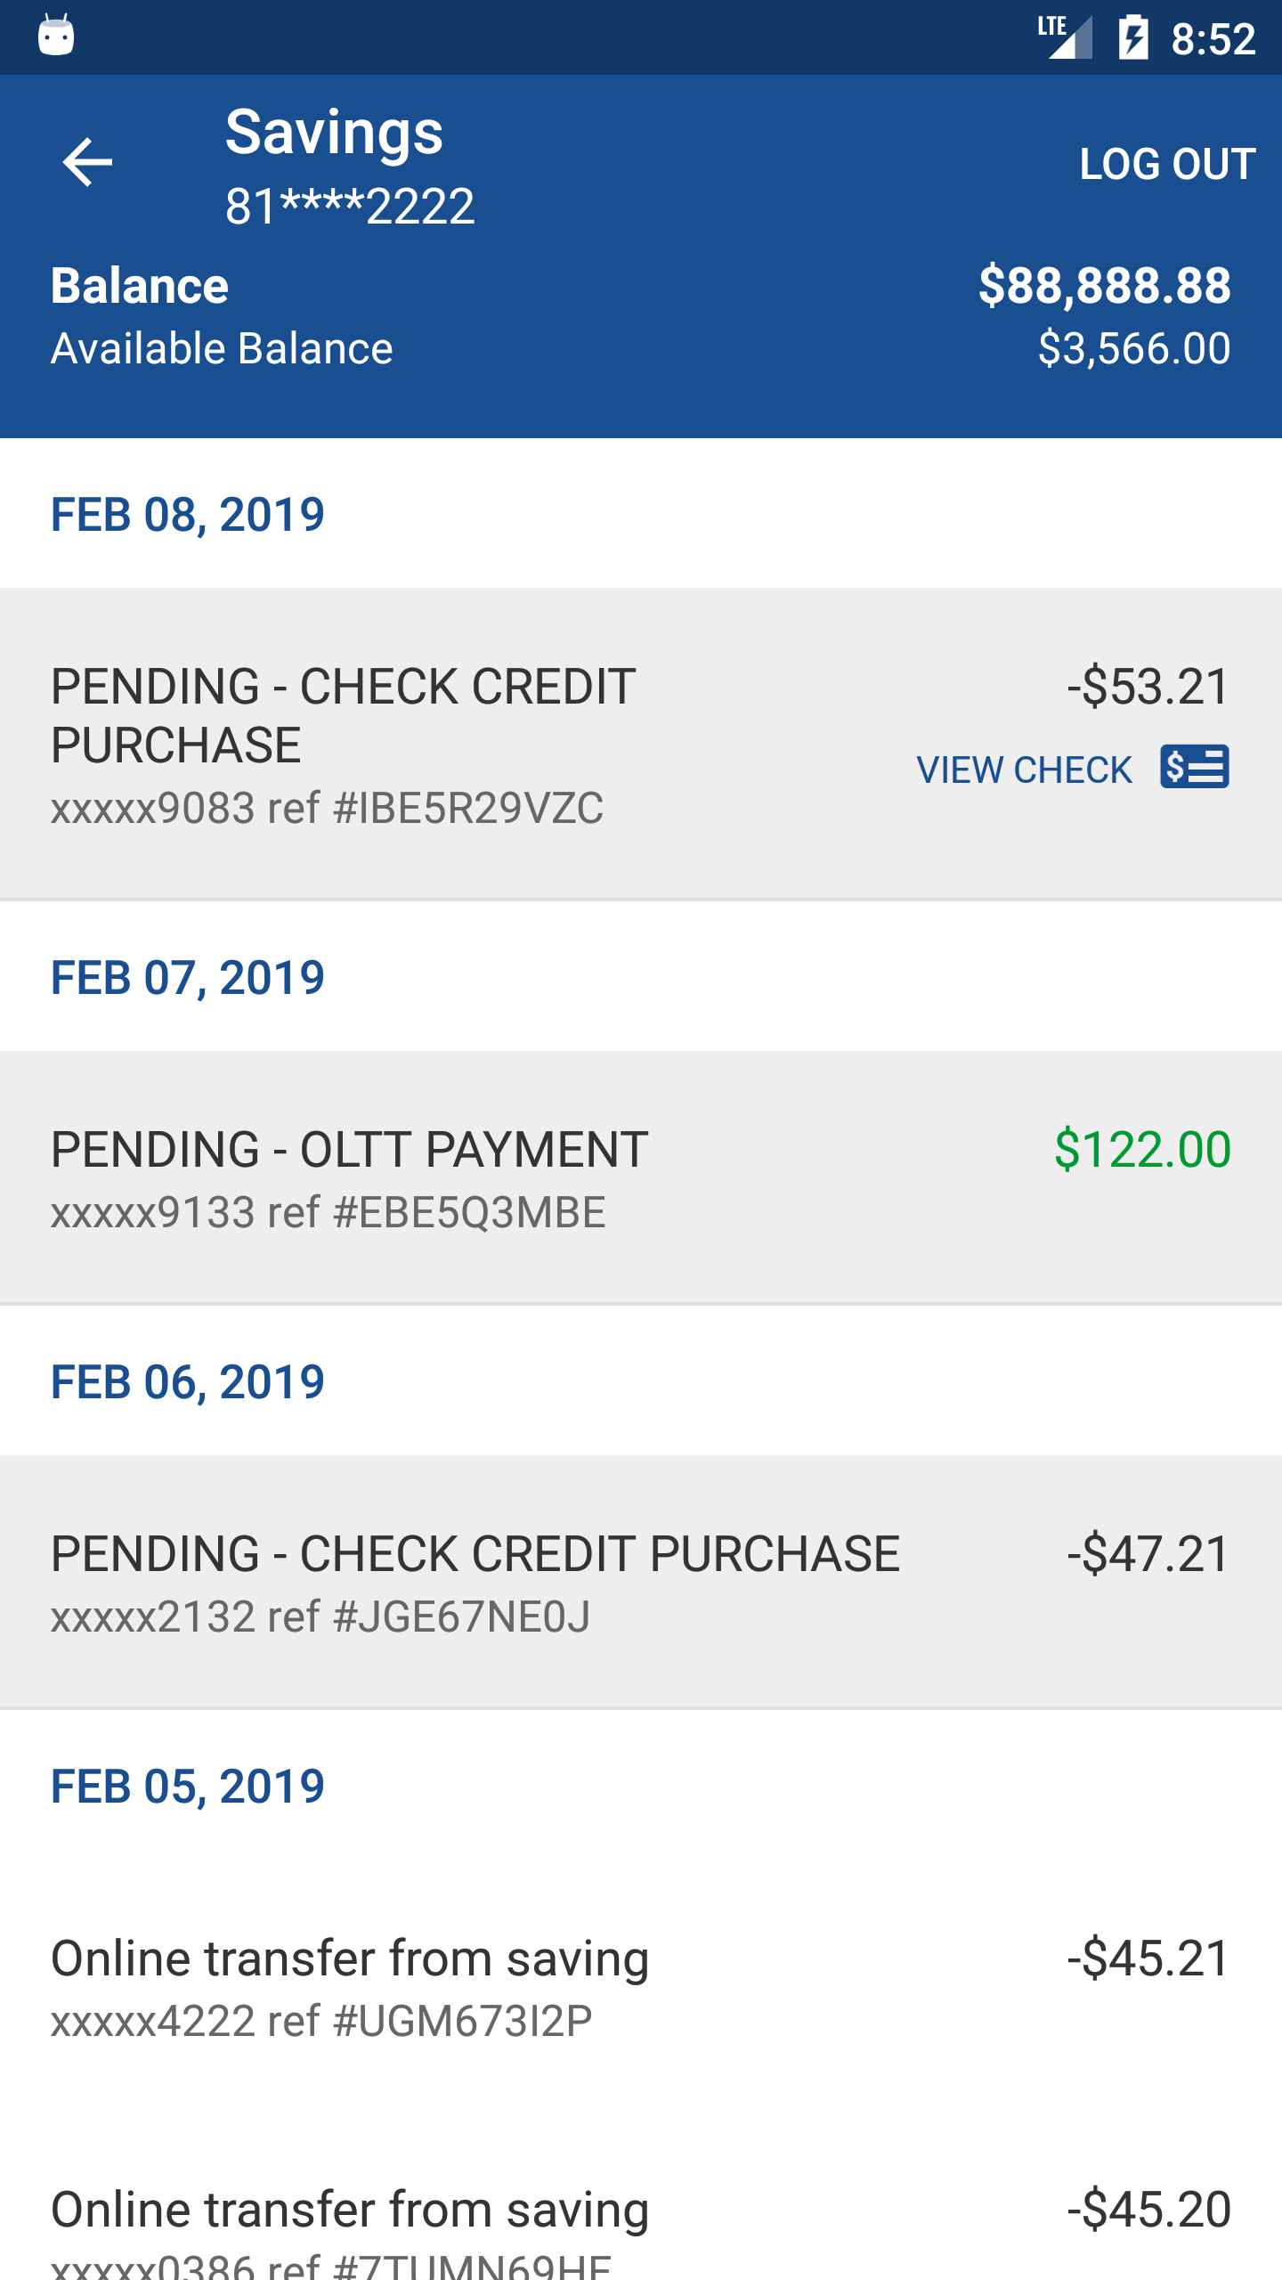
Task: Click the VIEW CHECK link
Action: click(x=1024, y=769)
